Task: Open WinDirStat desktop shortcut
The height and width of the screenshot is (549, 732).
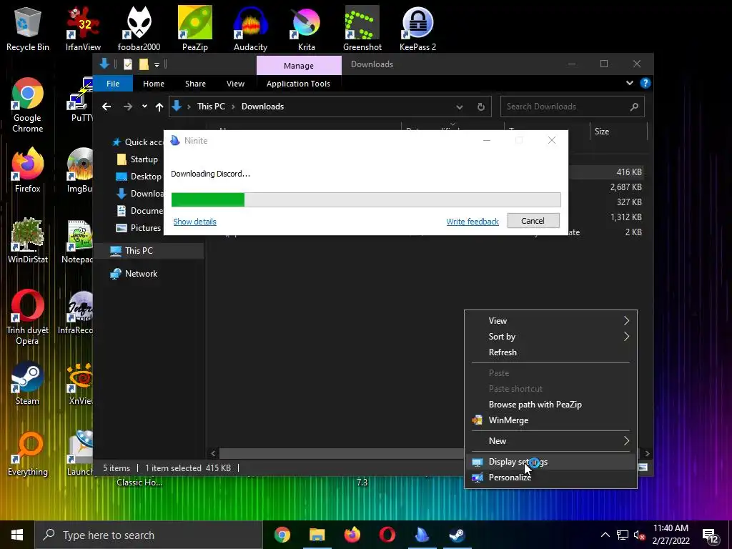Action: coord(28,242)
